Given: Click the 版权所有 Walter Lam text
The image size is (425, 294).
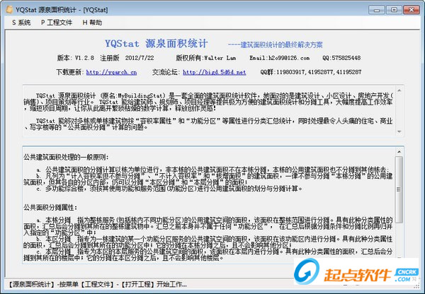Looking at the screenshot, I should (x=206, y=58).
